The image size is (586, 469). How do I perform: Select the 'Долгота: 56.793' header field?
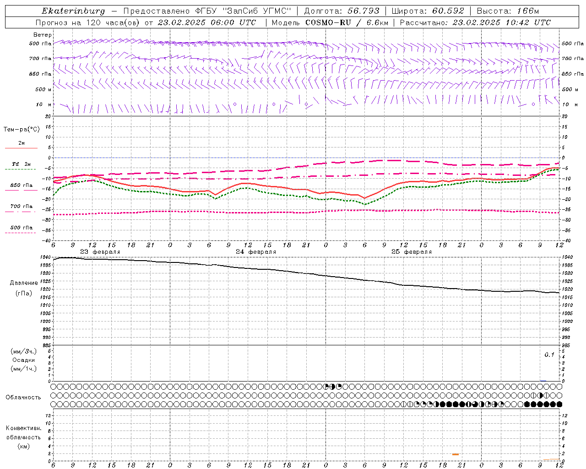click(342, 11)
